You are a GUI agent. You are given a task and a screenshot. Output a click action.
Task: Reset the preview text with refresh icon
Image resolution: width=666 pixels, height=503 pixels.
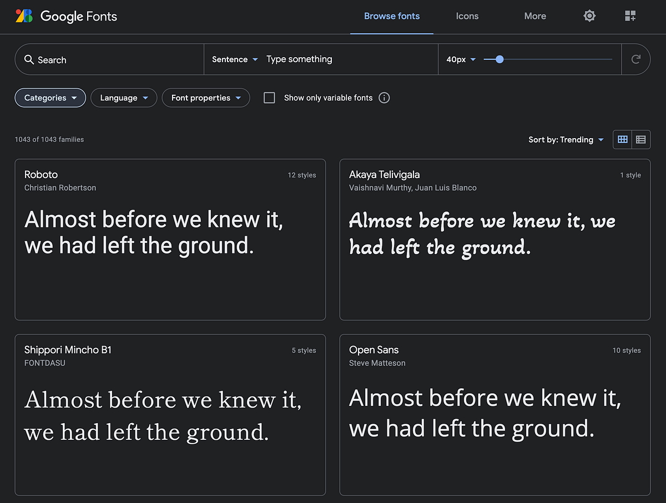coord(636,59)
